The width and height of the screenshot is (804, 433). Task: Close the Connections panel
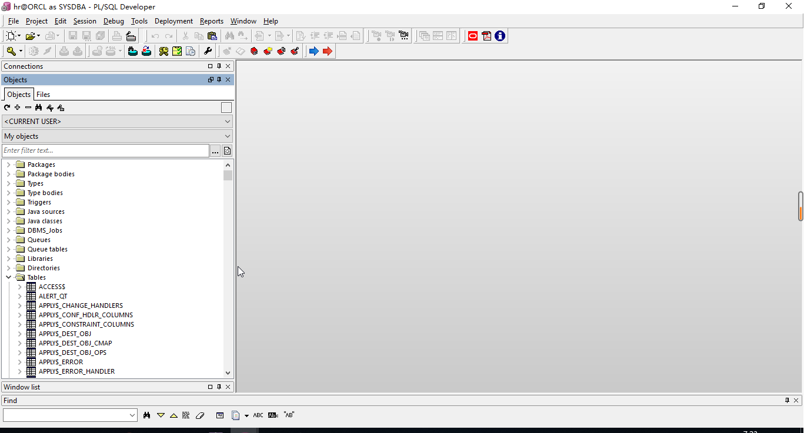[x=228, y=66]
